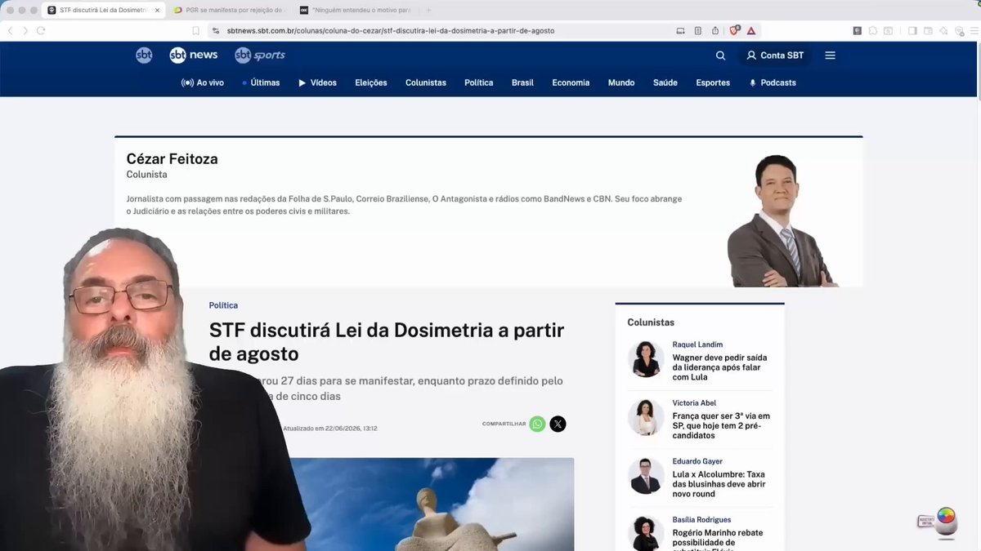Screen dimensions: 981x551
Task: Click the share icon in address bar
Action: 715,30
